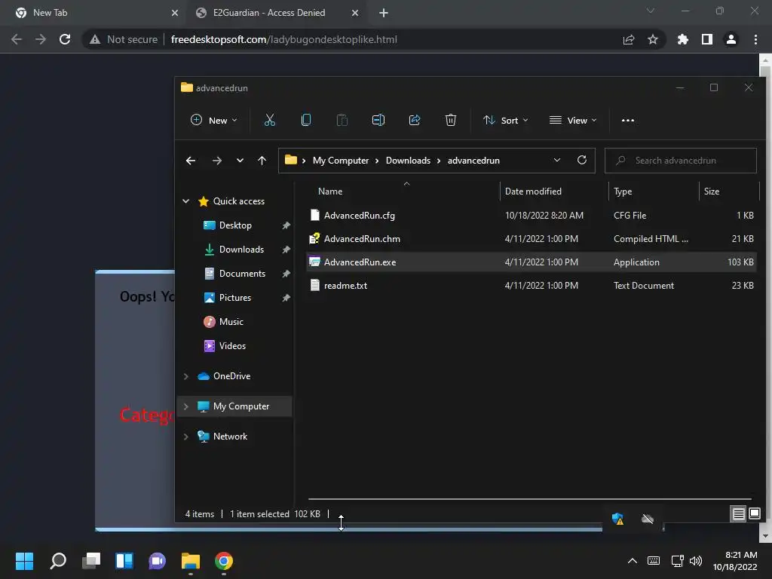Open Chrome extensions puzzle icon

682,39
